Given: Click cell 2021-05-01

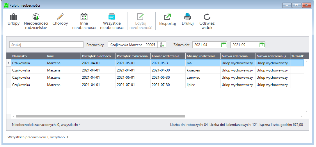Looking at the screenshot, I should (x=133, y=63).
